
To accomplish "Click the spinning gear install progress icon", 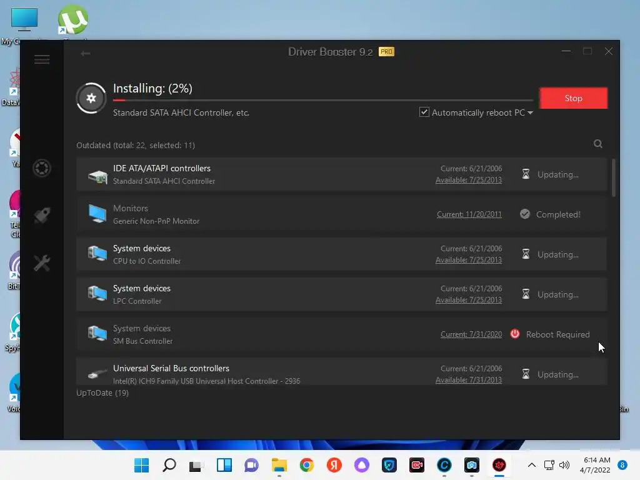I will [x=91, y=98].
